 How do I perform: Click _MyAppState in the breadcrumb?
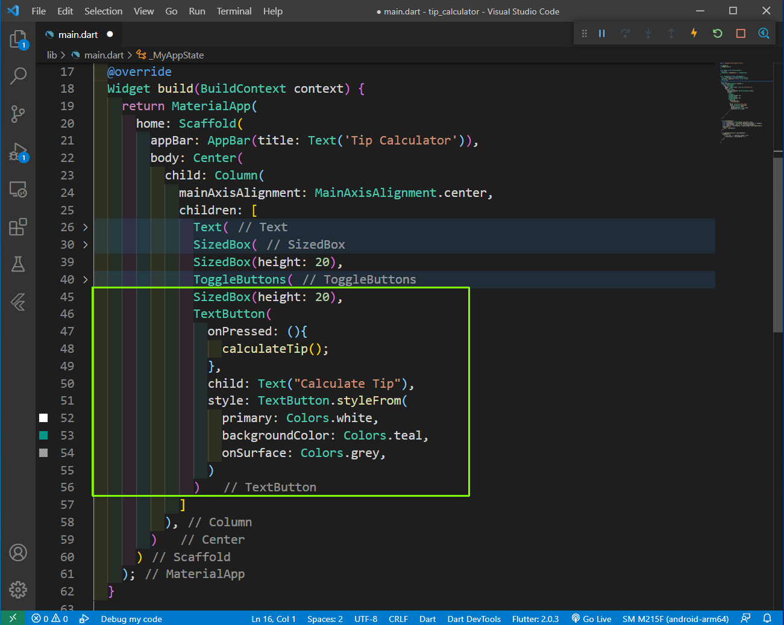[176, 55]
